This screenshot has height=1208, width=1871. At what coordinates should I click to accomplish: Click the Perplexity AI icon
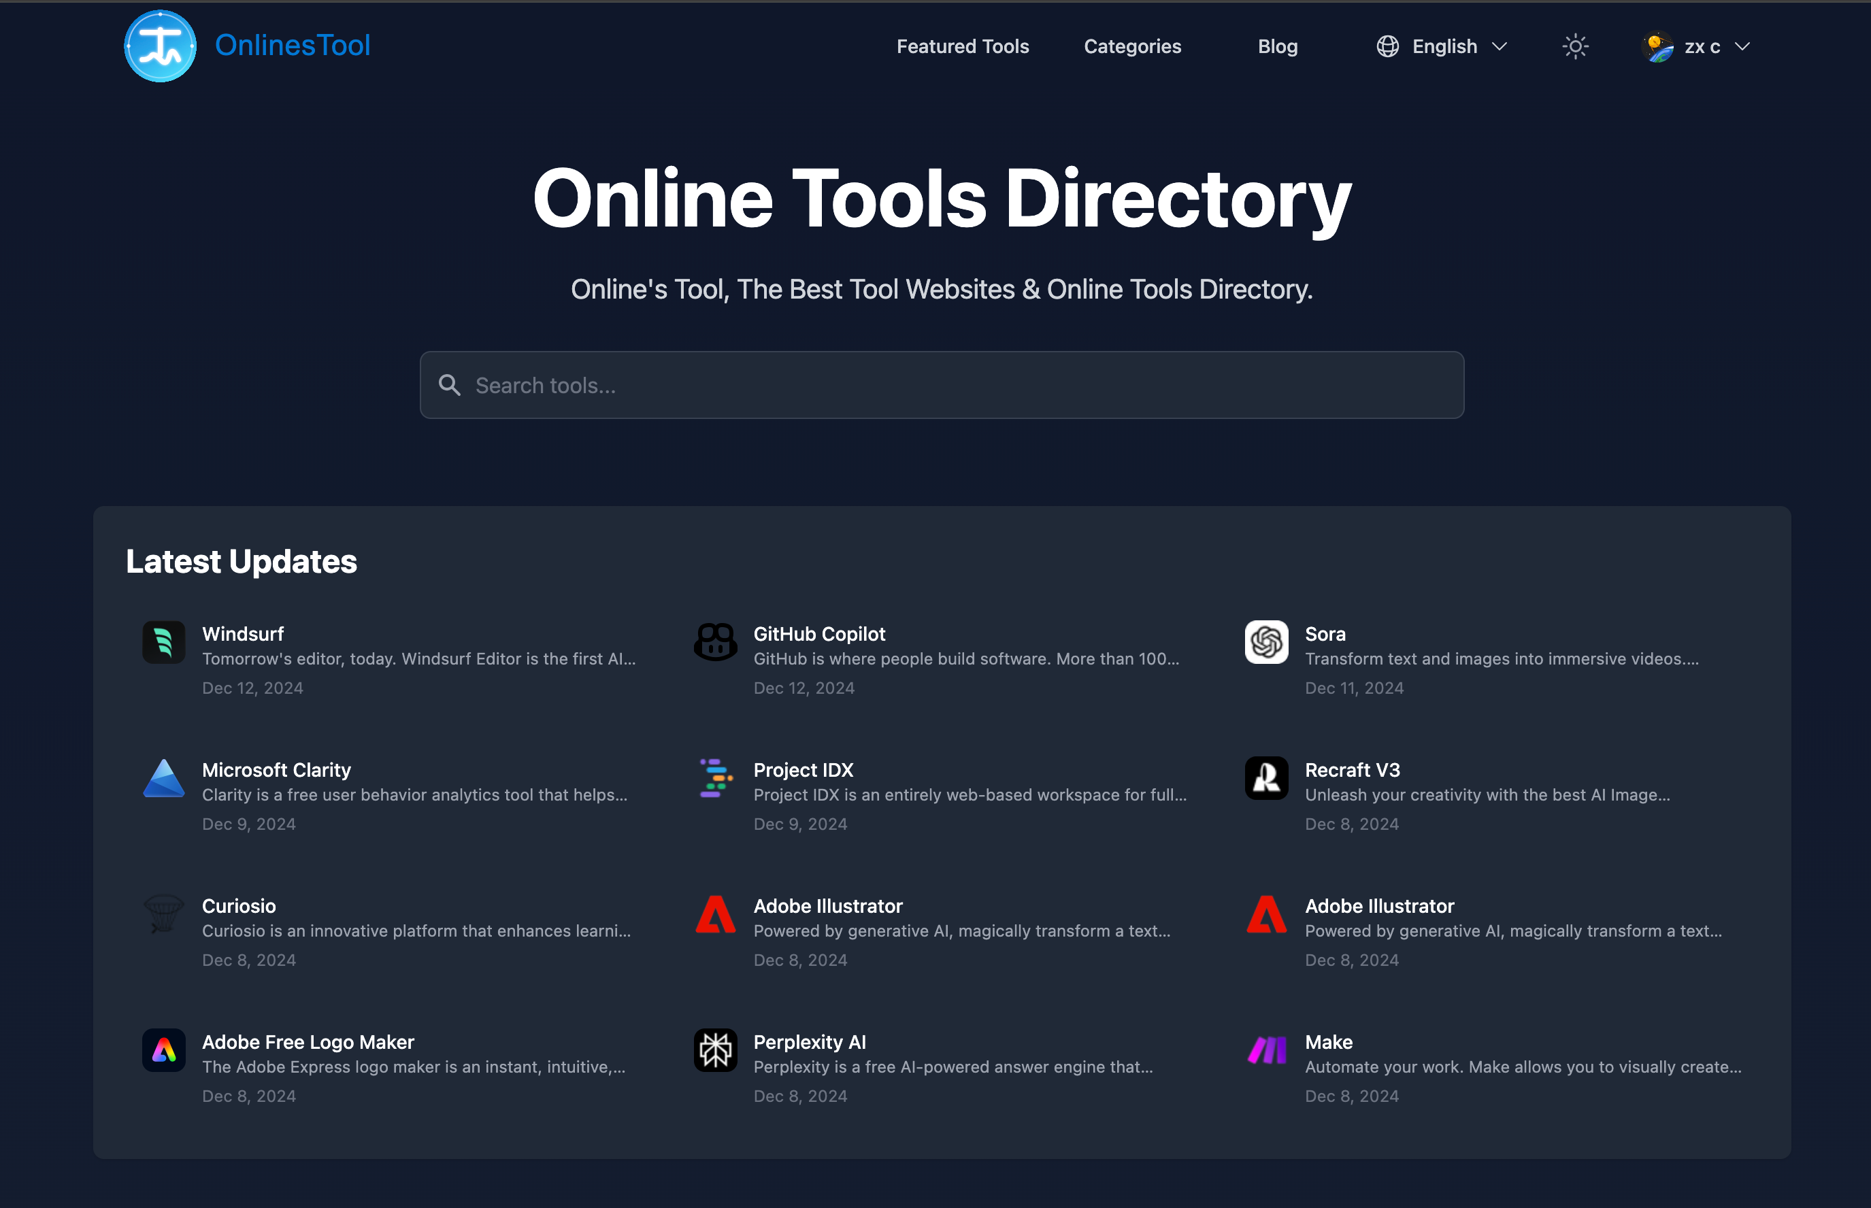pos(716,1050)
